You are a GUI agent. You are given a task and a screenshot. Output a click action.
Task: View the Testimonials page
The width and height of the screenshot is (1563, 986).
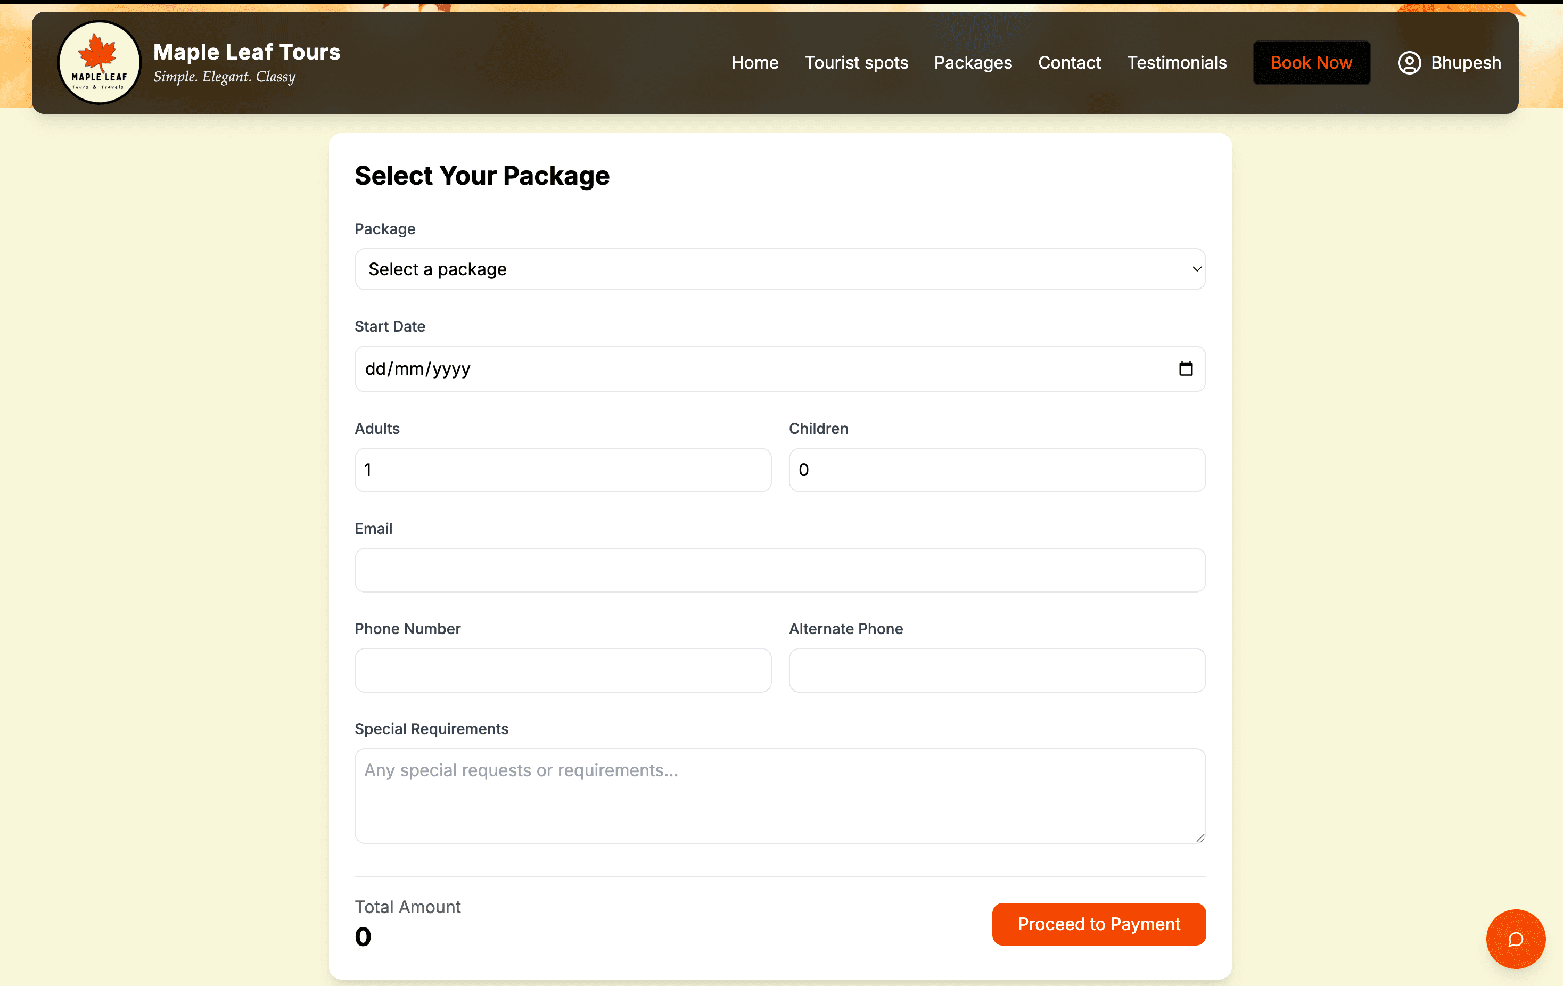pyautogui.click(x=1176, y=63)
